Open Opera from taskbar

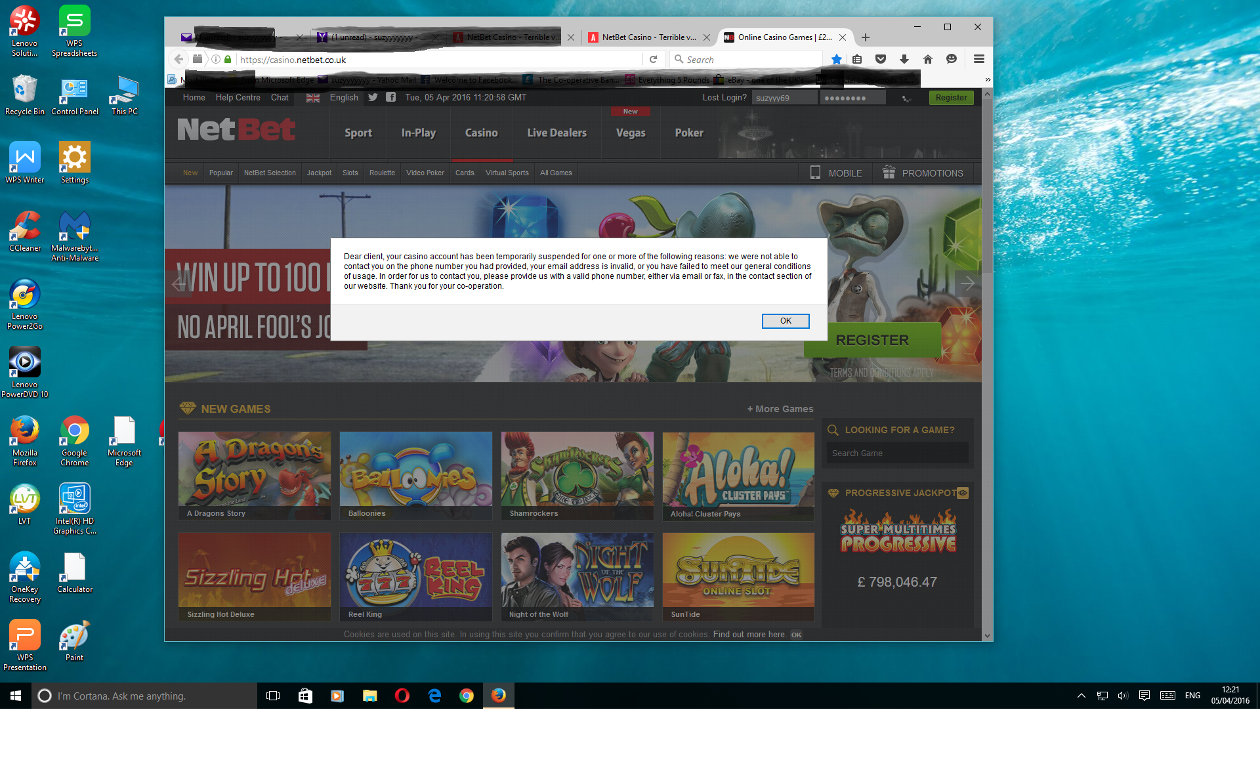tap(402, 696)
